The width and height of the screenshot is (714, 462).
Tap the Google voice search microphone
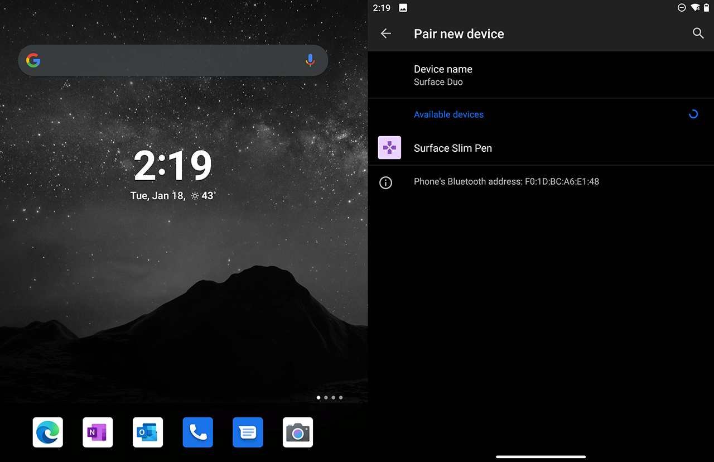click(x=310, y=60)
